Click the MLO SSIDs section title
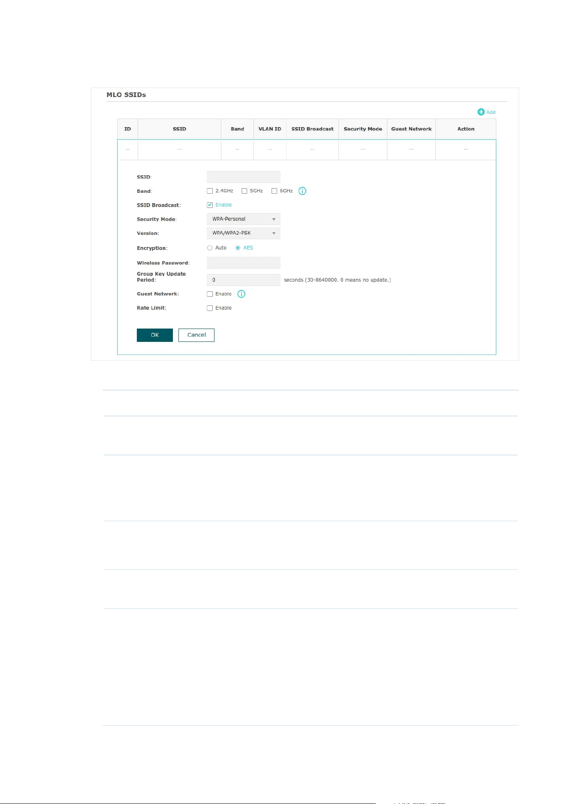Image resolution: width=568 pixels, height=804 pixels. click(x=126, y=95)
